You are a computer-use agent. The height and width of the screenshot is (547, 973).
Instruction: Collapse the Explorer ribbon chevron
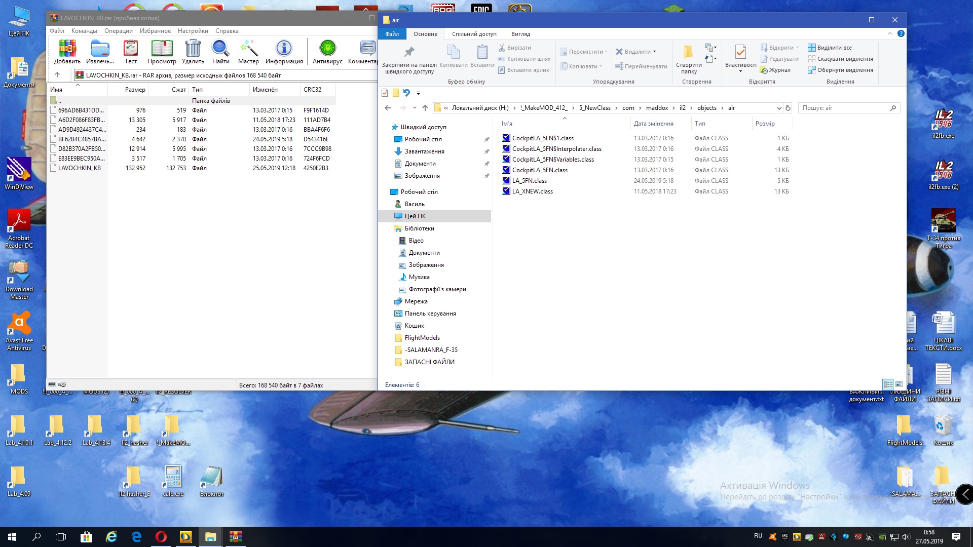889,34
